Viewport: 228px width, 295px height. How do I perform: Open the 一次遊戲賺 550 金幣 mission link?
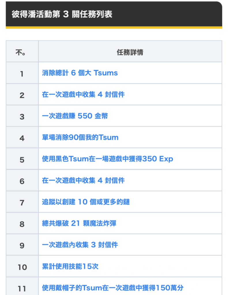(x=75, y=116)
